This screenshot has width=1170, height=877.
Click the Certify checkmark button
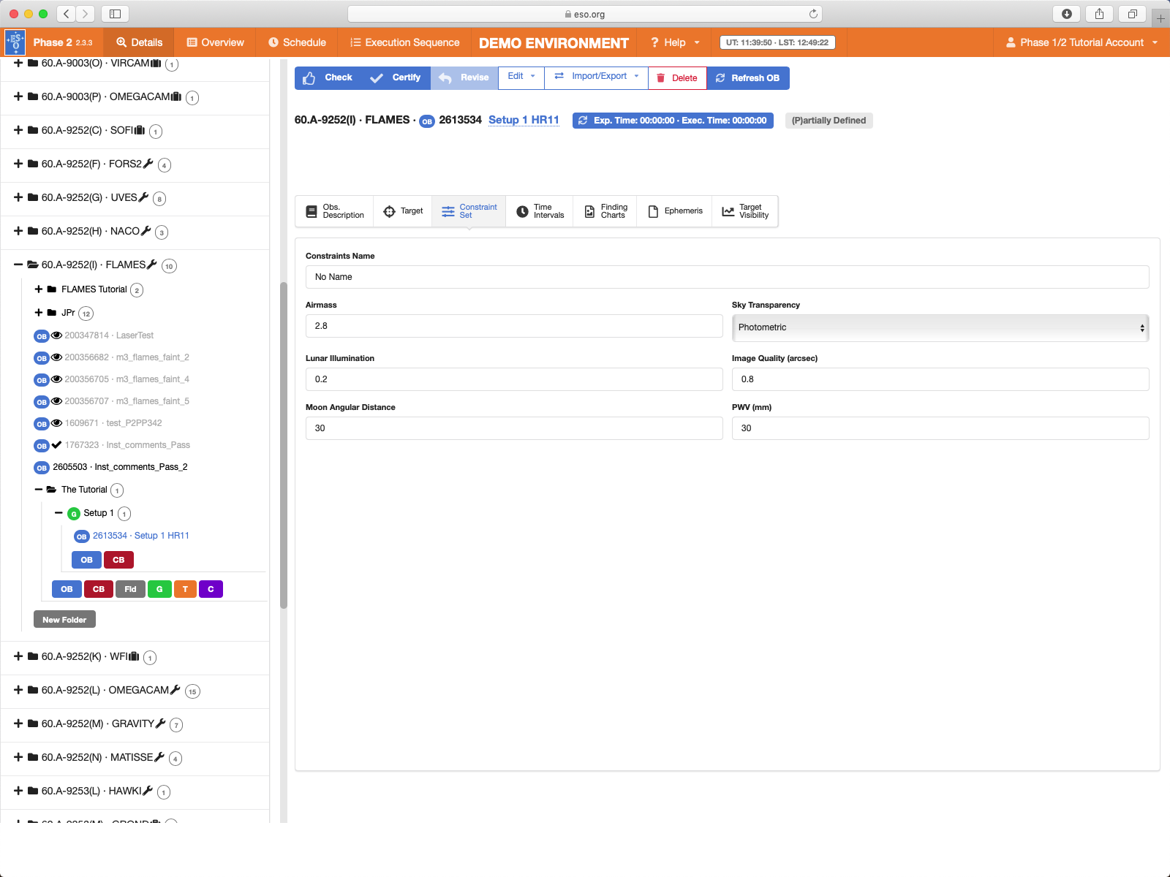coord(396,78)
